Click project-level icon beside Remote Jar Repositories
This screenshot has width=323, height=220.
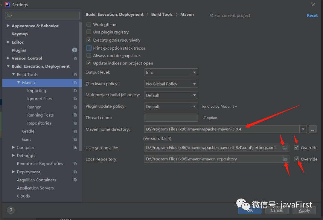pos(75,164)
